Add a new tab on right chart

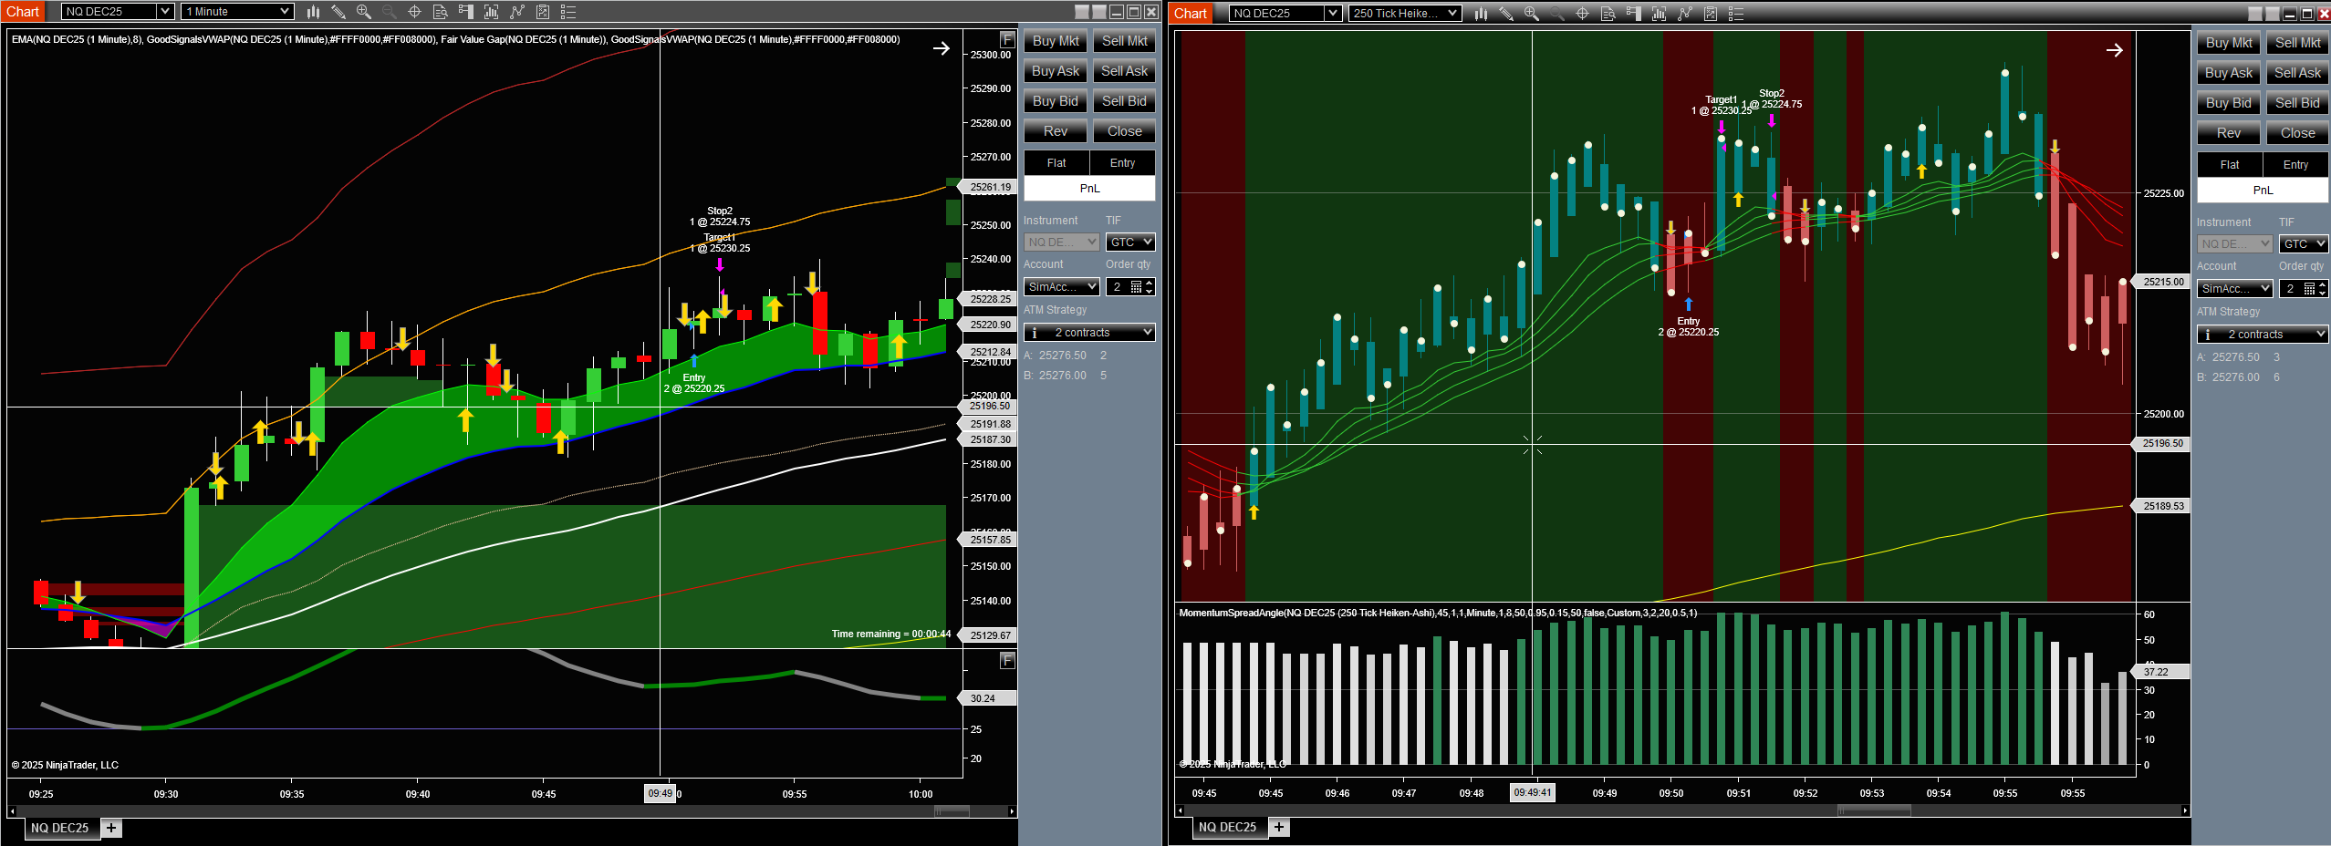(x=1279, y=827)
